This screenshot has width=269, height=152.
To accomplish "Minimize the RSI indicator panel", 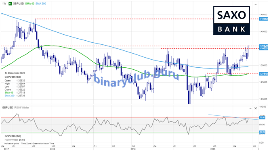I will coord(250,108).
